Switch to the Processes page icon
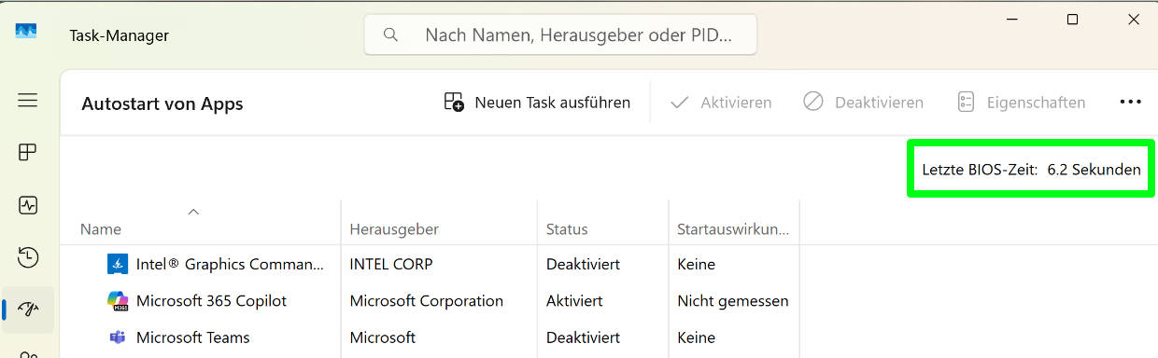The height and width of the screenshot is (358, 1158). 28,152
